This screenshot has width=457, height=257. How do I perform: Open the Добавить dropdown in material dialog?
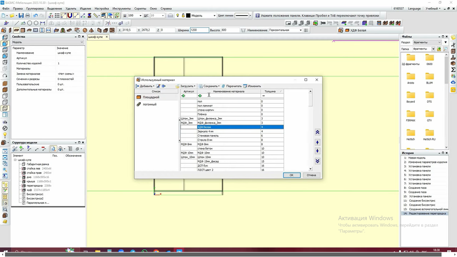tap(145, 86)
